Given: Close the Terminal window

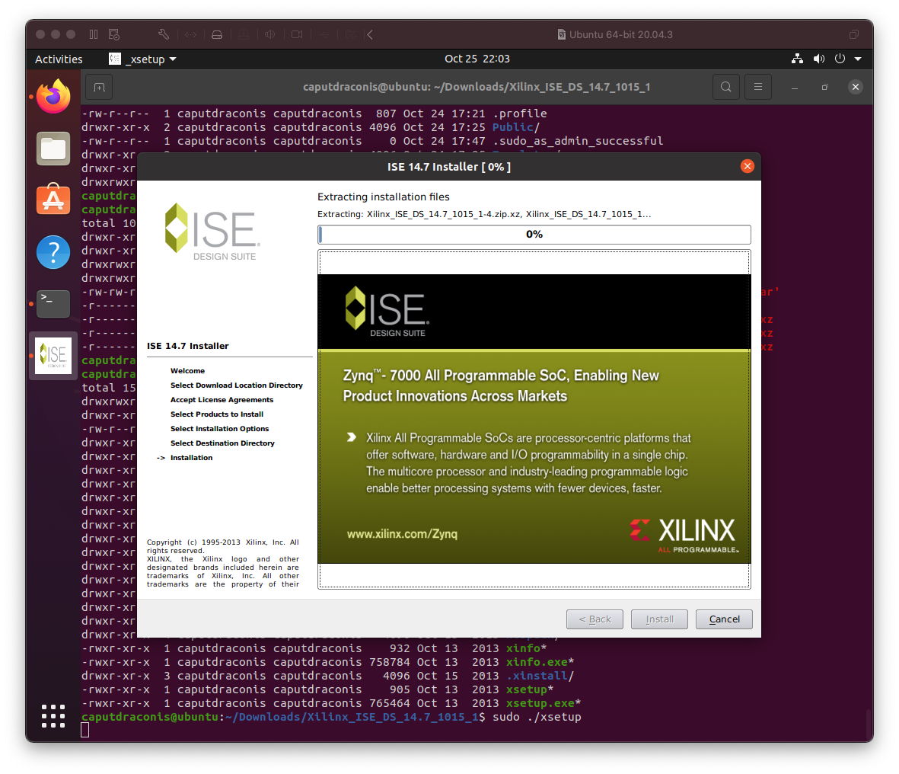Looking at the screenshot, I should click(x=856, y=87).
